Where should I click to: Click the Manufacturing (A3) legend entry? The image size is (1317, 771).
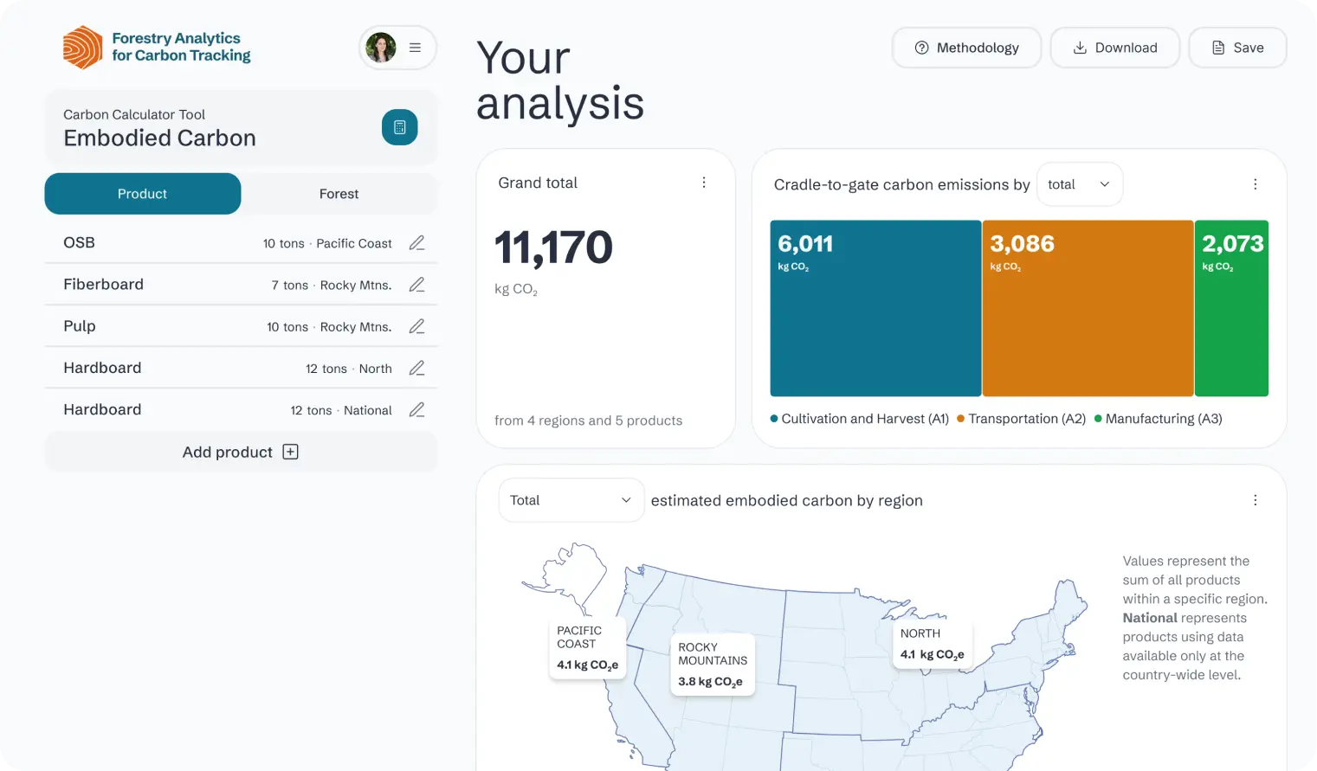click(1159, 419)
